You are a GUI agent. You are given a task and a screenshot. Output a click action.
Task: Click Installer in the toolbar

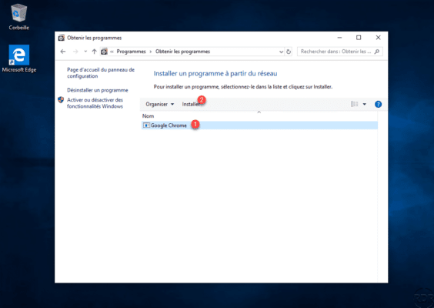tap(191, 104)
